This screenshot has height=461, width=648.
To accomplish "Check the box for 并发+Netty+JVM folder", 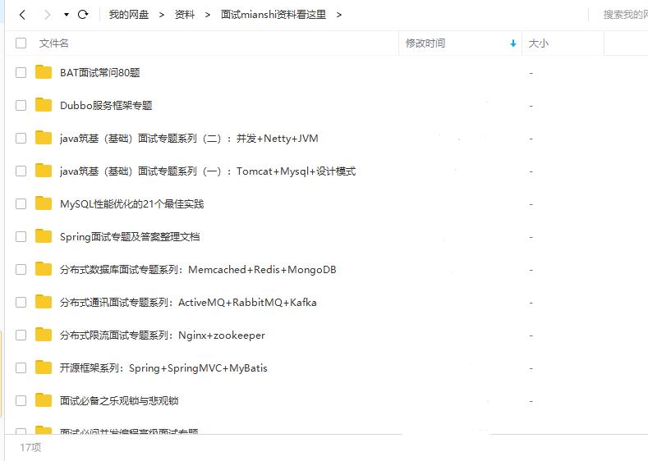I will tap(21, 139).
